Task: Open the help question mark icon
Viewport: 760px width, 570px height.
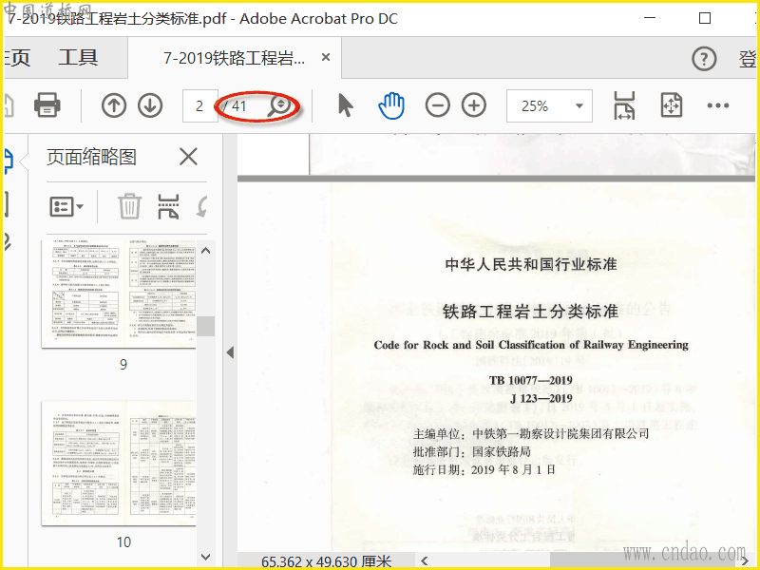Action: click(x=704, y=59)
